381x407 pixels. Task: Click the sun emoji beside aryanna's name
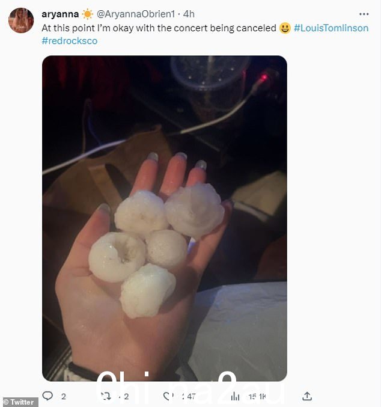[x=88, y=14]
